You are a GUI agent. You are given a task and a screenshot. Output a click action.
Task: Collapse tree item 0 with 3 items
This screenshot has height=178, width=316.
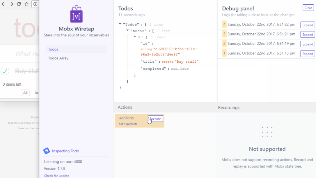(x=134, y=37)
